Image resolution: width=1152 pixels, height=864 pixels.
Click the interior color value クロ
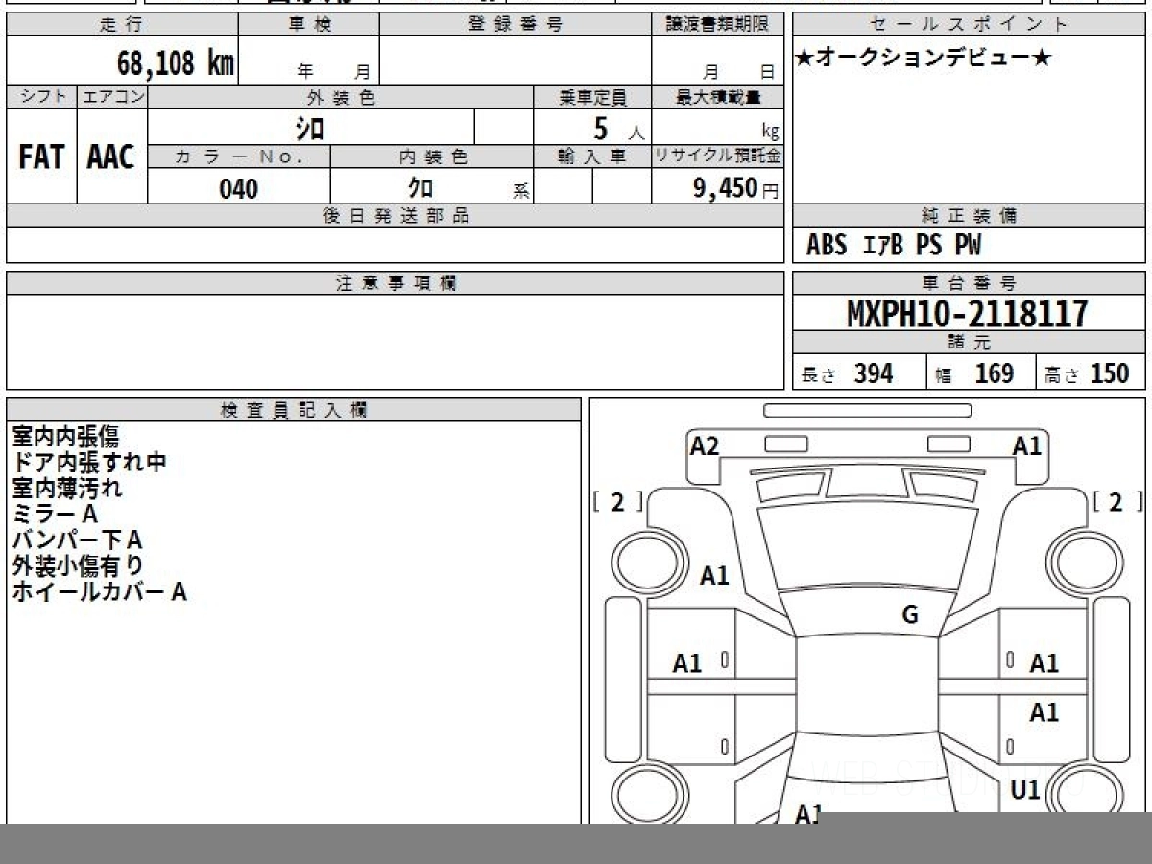pos(420,189)
